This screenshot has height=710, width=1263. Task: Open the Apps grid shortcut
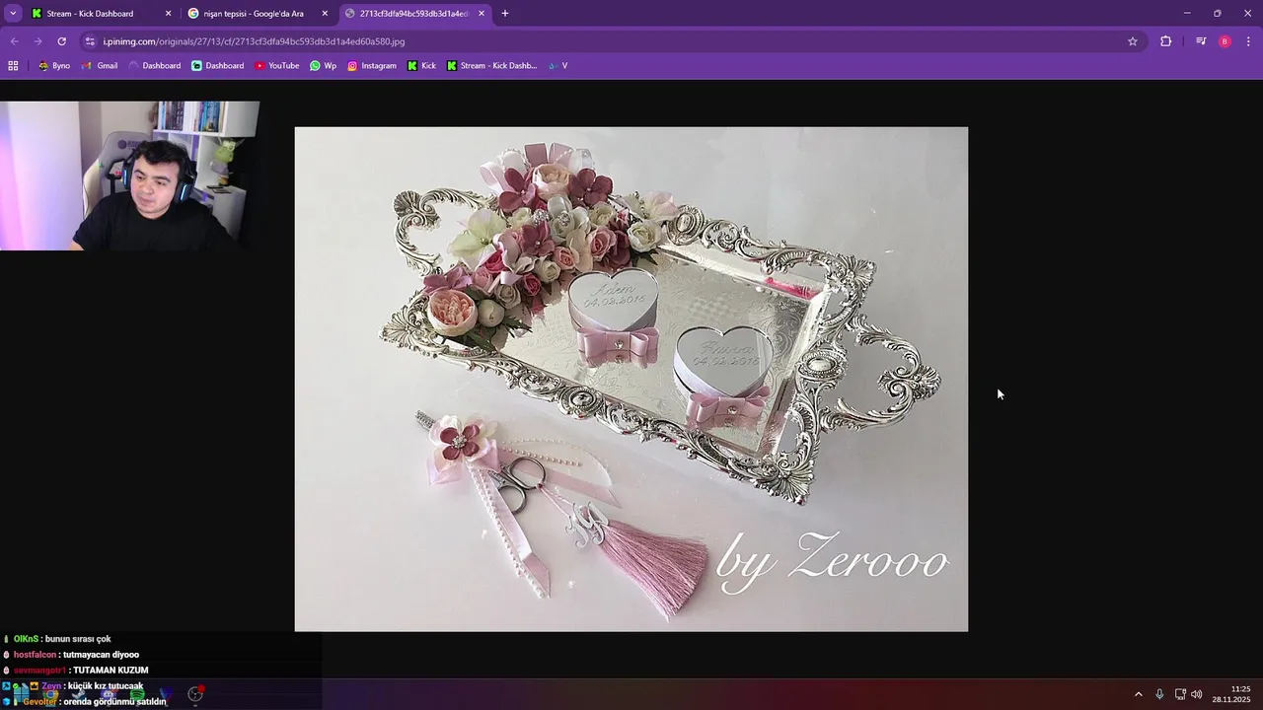(x=13, y=66)
